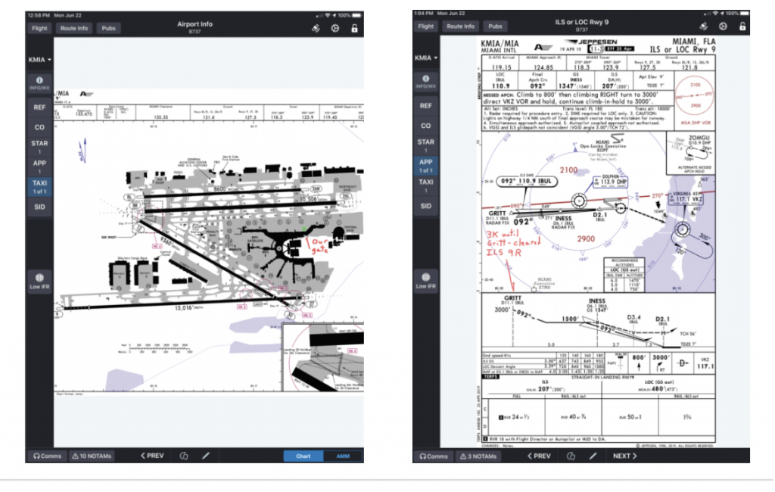This screenshot has height=492, width=775.
Task: Go to PREV chart in Airport Info window
Action: coord(152,456)
